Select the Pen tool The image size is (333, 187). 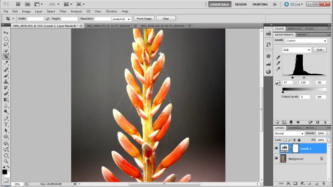[6, 118]
